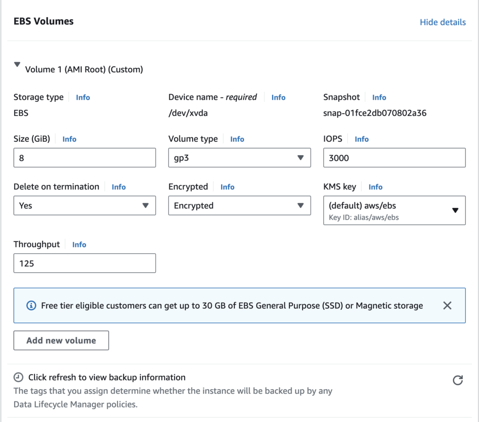
Task: Open Info link next to Device name
Action: pyautogui.click(x=278, y=97)
